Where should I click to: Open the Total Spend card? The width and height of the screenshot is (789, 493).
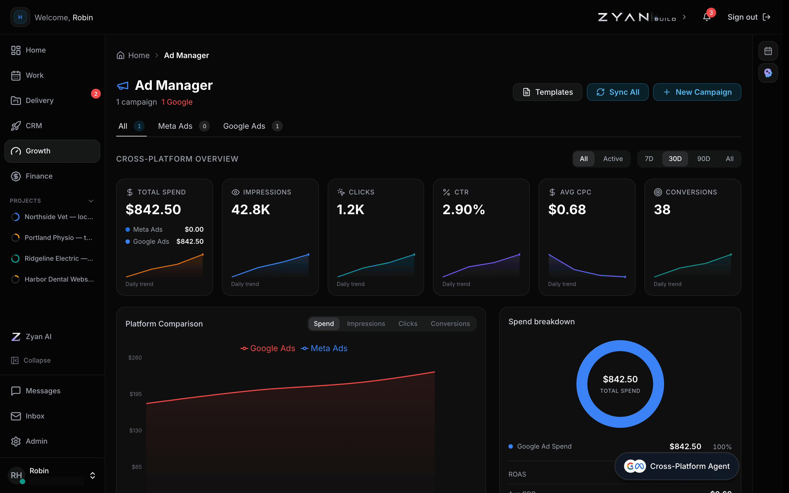point(165,237)
